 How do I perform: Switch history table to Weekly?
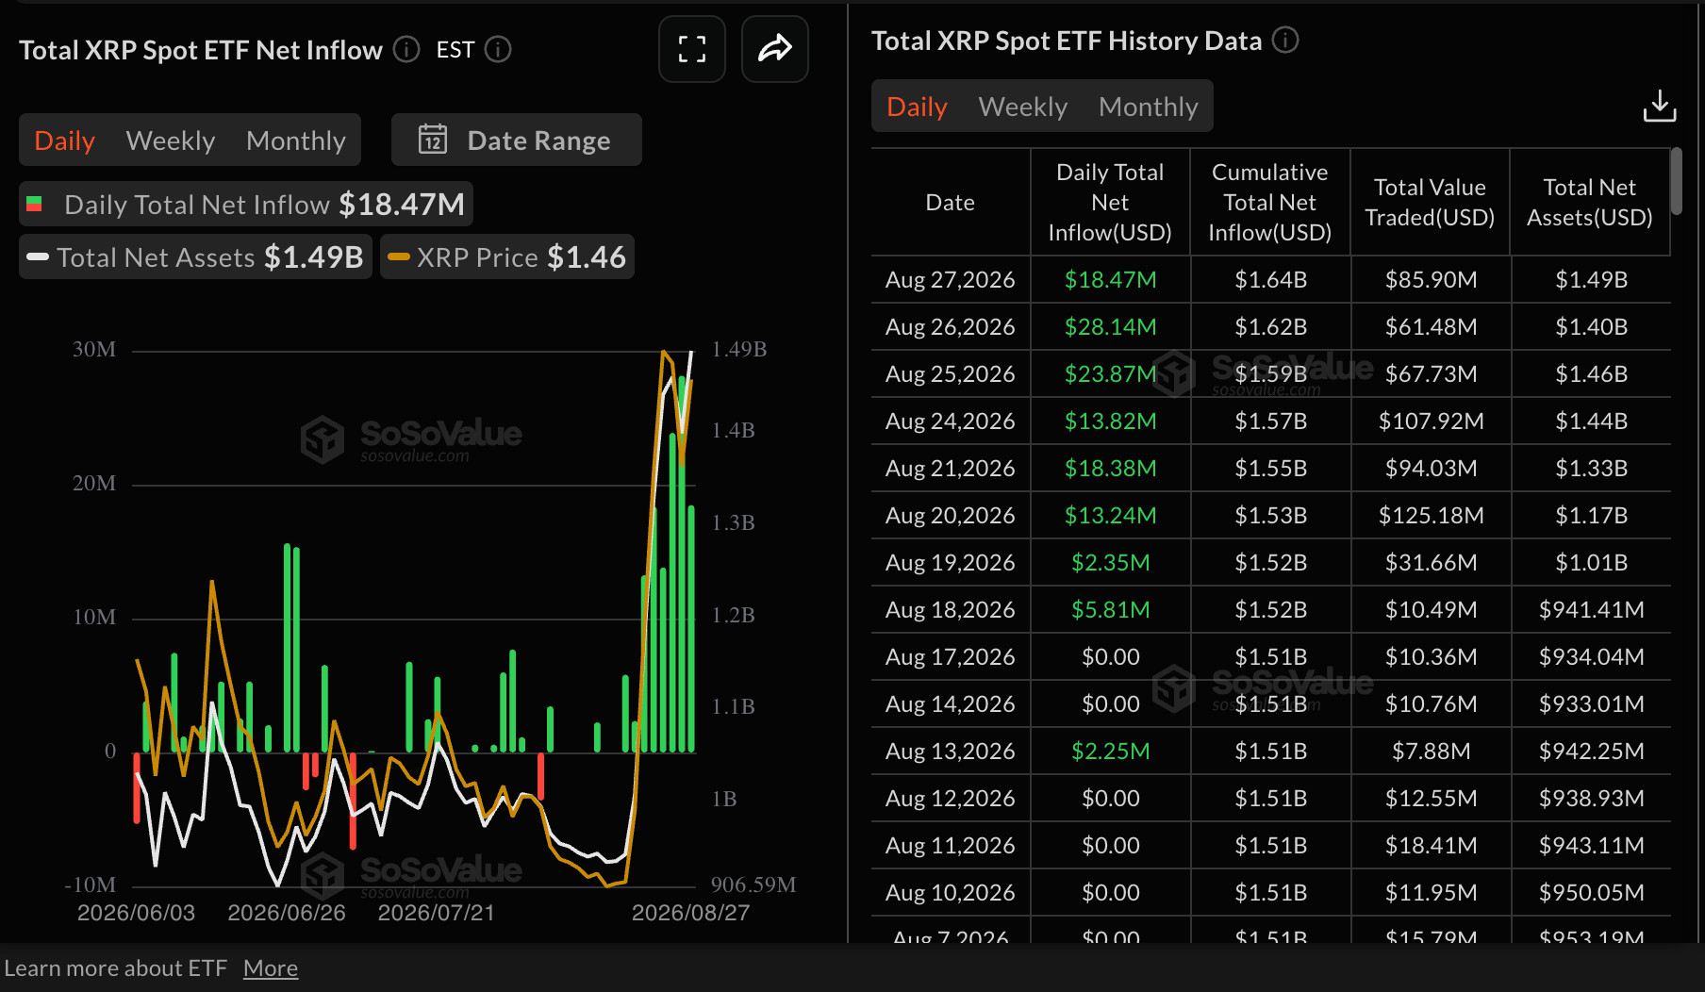(x=1023, y=107)
